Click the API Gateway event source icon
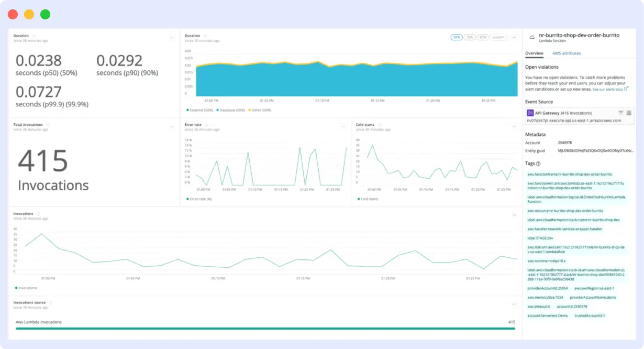The image size is (644, 349). pos(530,113)
